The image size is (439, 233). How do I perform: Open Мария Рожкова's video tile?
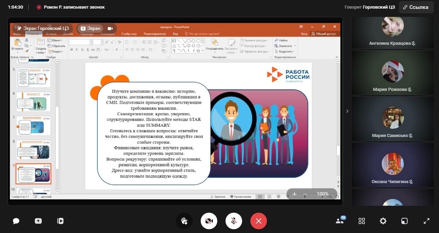click(x=392, y=72)
